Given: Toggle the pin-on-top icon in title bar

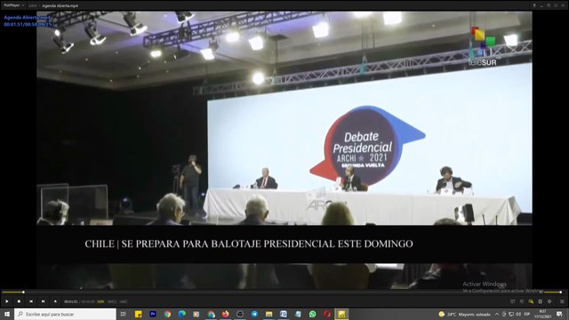Looking at the screenshot, I should pyautogui.click(x=534, y=5).
